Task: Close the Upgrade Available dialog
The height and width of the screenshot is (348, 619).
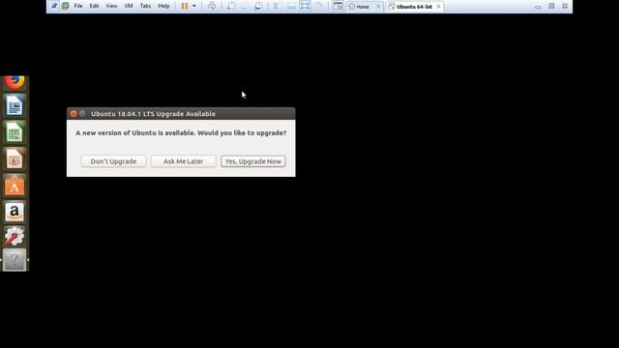Action: [74, 114]
